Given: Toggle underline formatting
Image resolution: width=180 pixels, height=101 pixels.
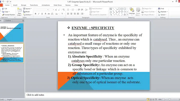Looking at the screenshot, I should (x=42, y=14).
